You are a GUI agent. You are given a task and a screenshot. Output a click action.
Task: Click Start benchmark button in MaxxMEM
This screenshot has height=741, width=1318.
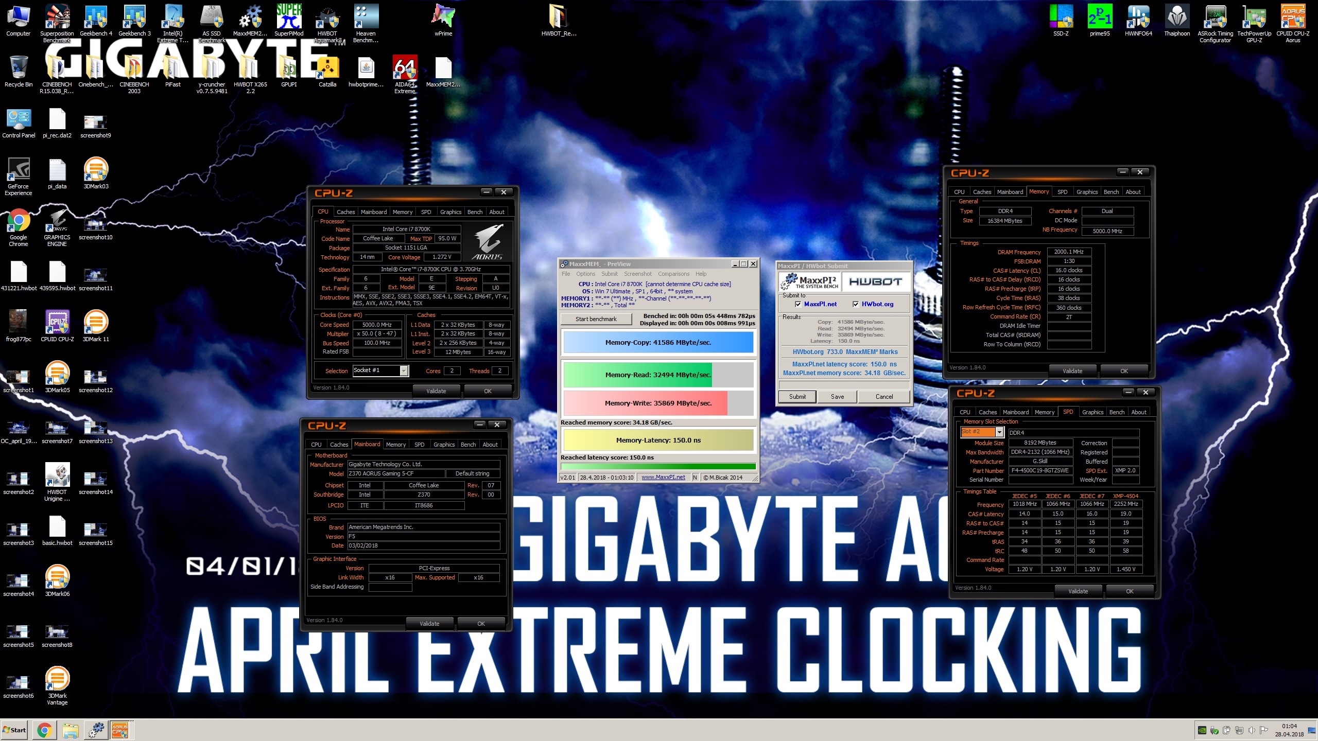coord(596,319)
